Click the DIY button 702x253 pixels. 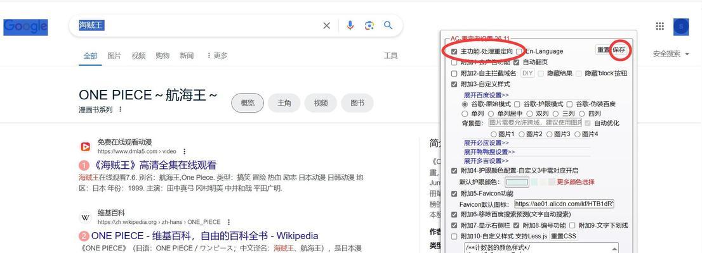527,73
